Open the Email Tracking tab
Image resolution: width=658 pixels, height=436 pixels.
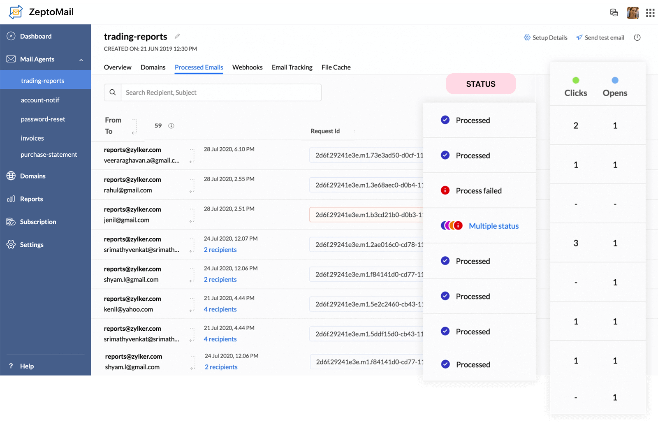click(x=292, y=67)
